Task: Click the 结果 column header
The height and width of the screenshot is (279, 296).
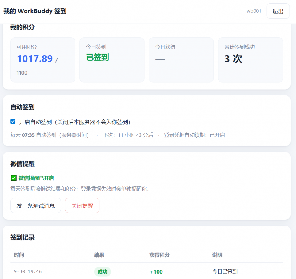Action: [99, 255]
